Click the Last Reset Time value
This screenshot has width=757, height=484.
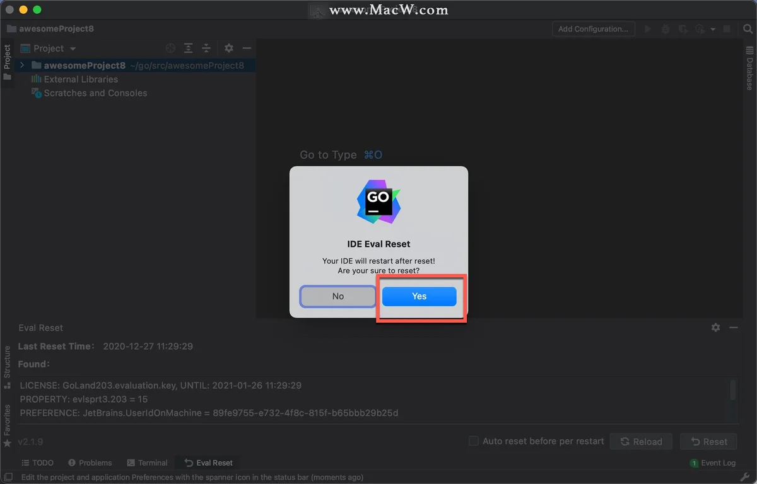point(148,346)
